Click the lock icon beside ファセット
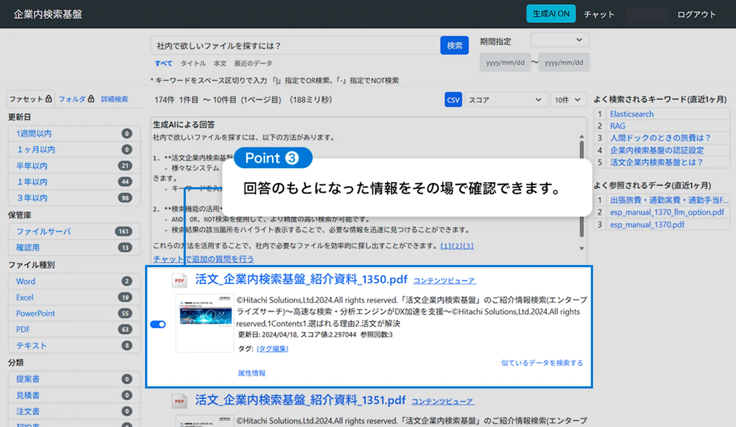 [x=49, y=99]
